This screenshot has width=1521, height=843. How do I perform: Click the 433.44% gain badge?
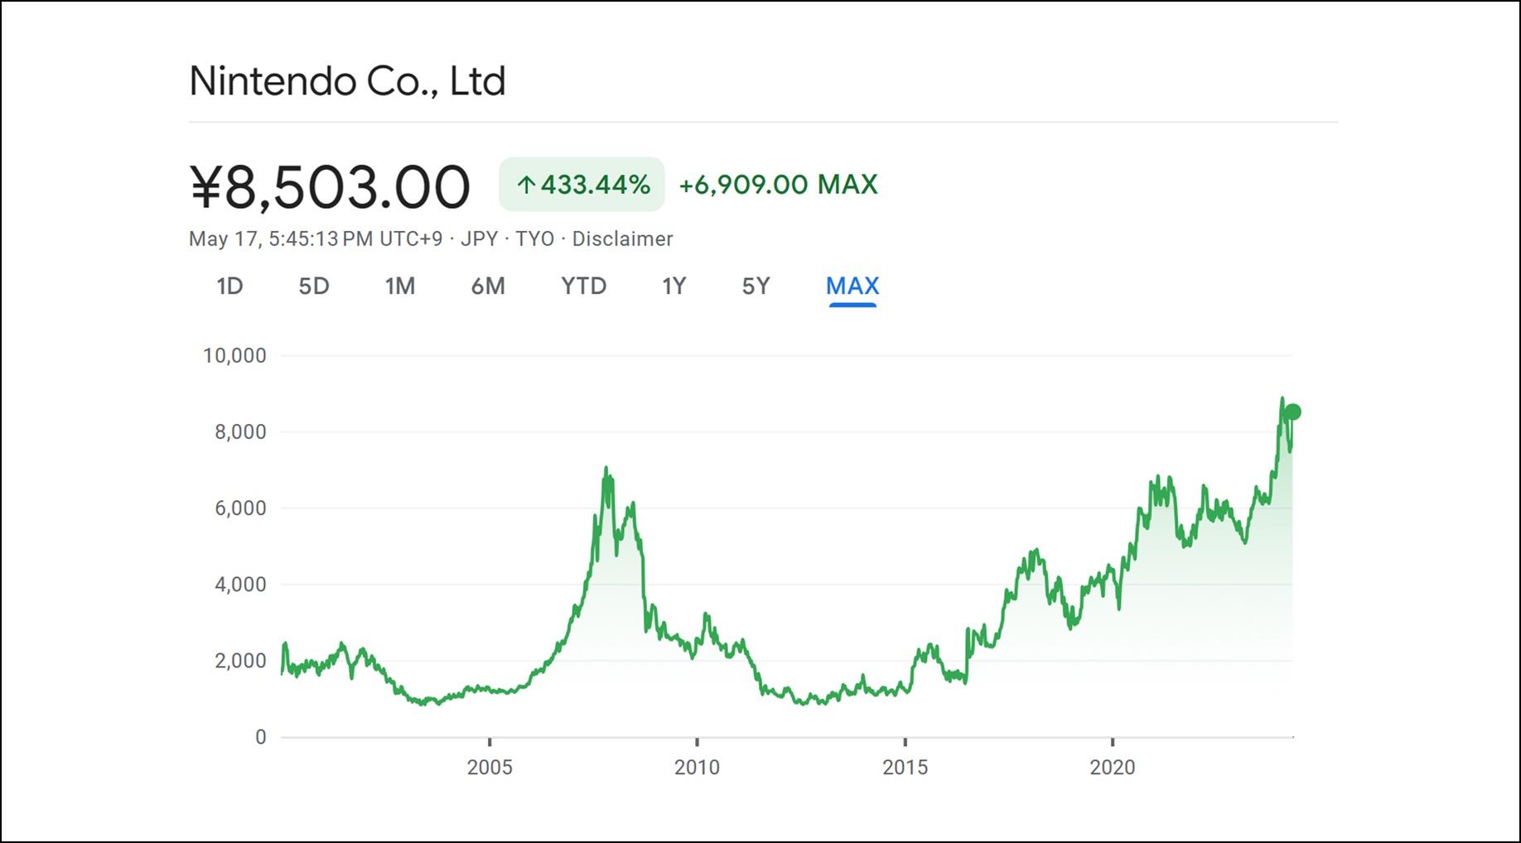(582, 184)
